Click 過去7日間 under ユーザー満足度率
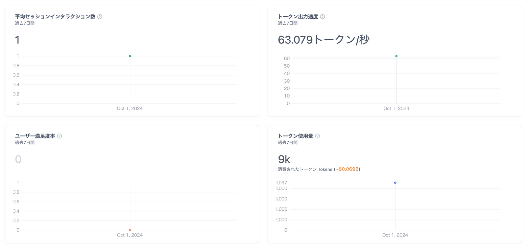 [x=25, y=143]
